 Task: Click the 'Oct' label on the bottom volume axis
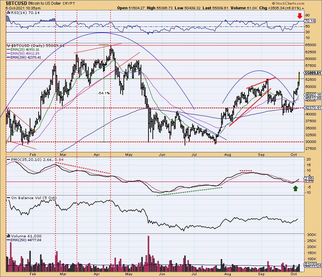[x=294, y=274]
